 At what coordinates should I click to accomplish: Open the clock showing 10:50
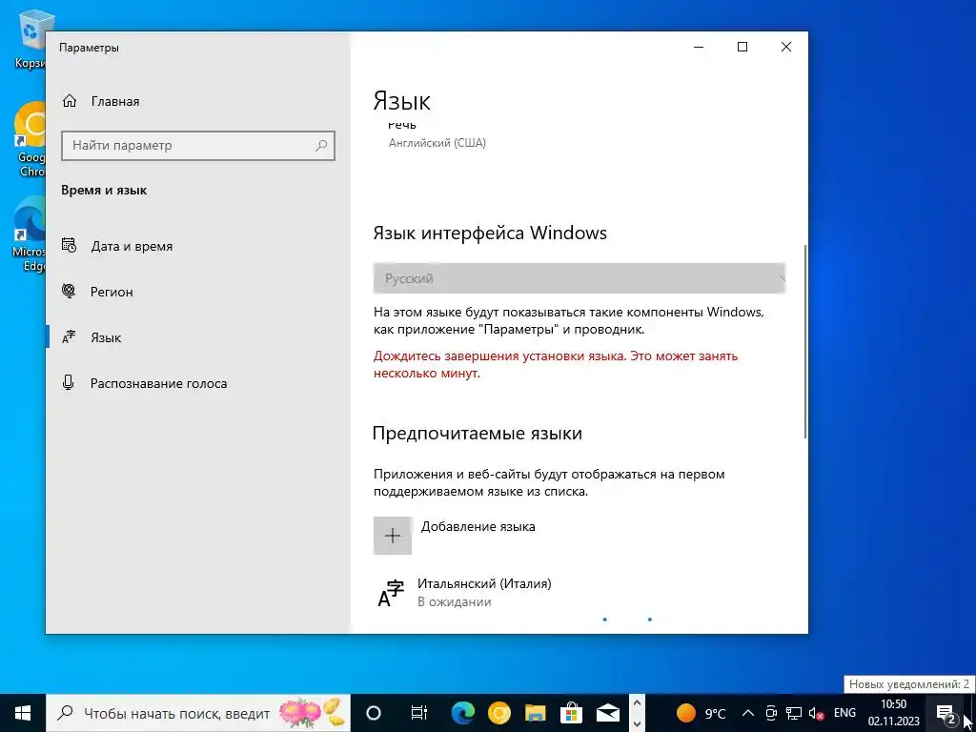(894, 713)
